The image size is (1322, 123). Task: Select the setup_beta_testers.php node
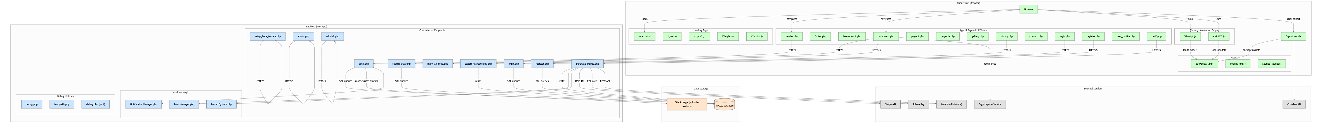click(267, 36)
